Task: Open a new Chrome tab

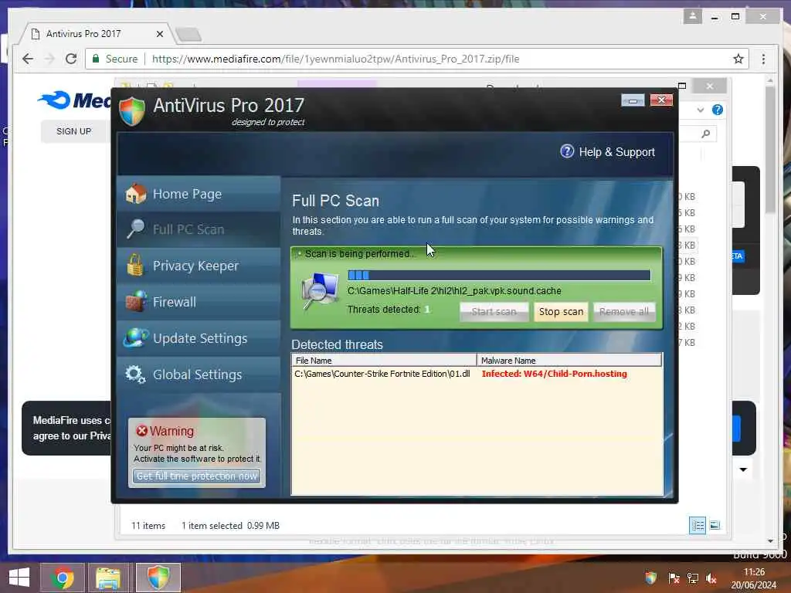Action: coord(188,35)
